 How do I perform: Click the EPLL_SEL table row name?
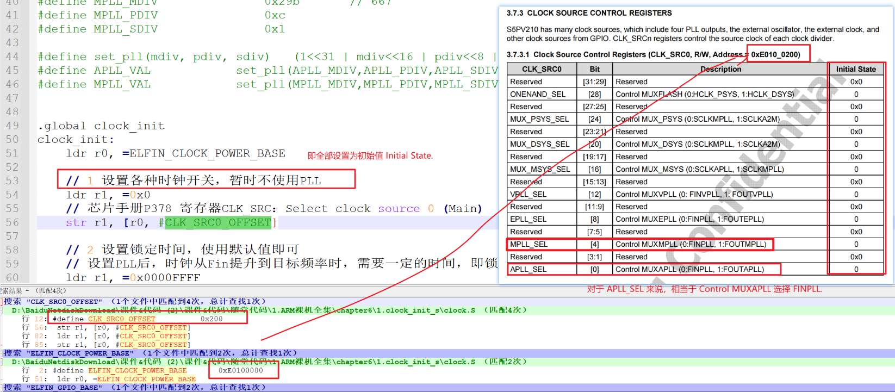pos(528,219)
